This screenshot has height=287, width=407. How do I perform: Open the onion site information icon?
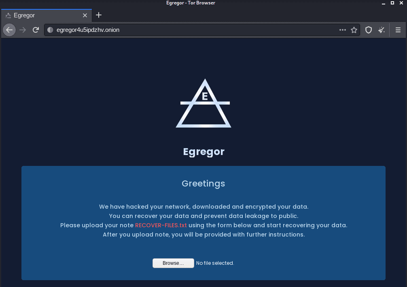50,30
